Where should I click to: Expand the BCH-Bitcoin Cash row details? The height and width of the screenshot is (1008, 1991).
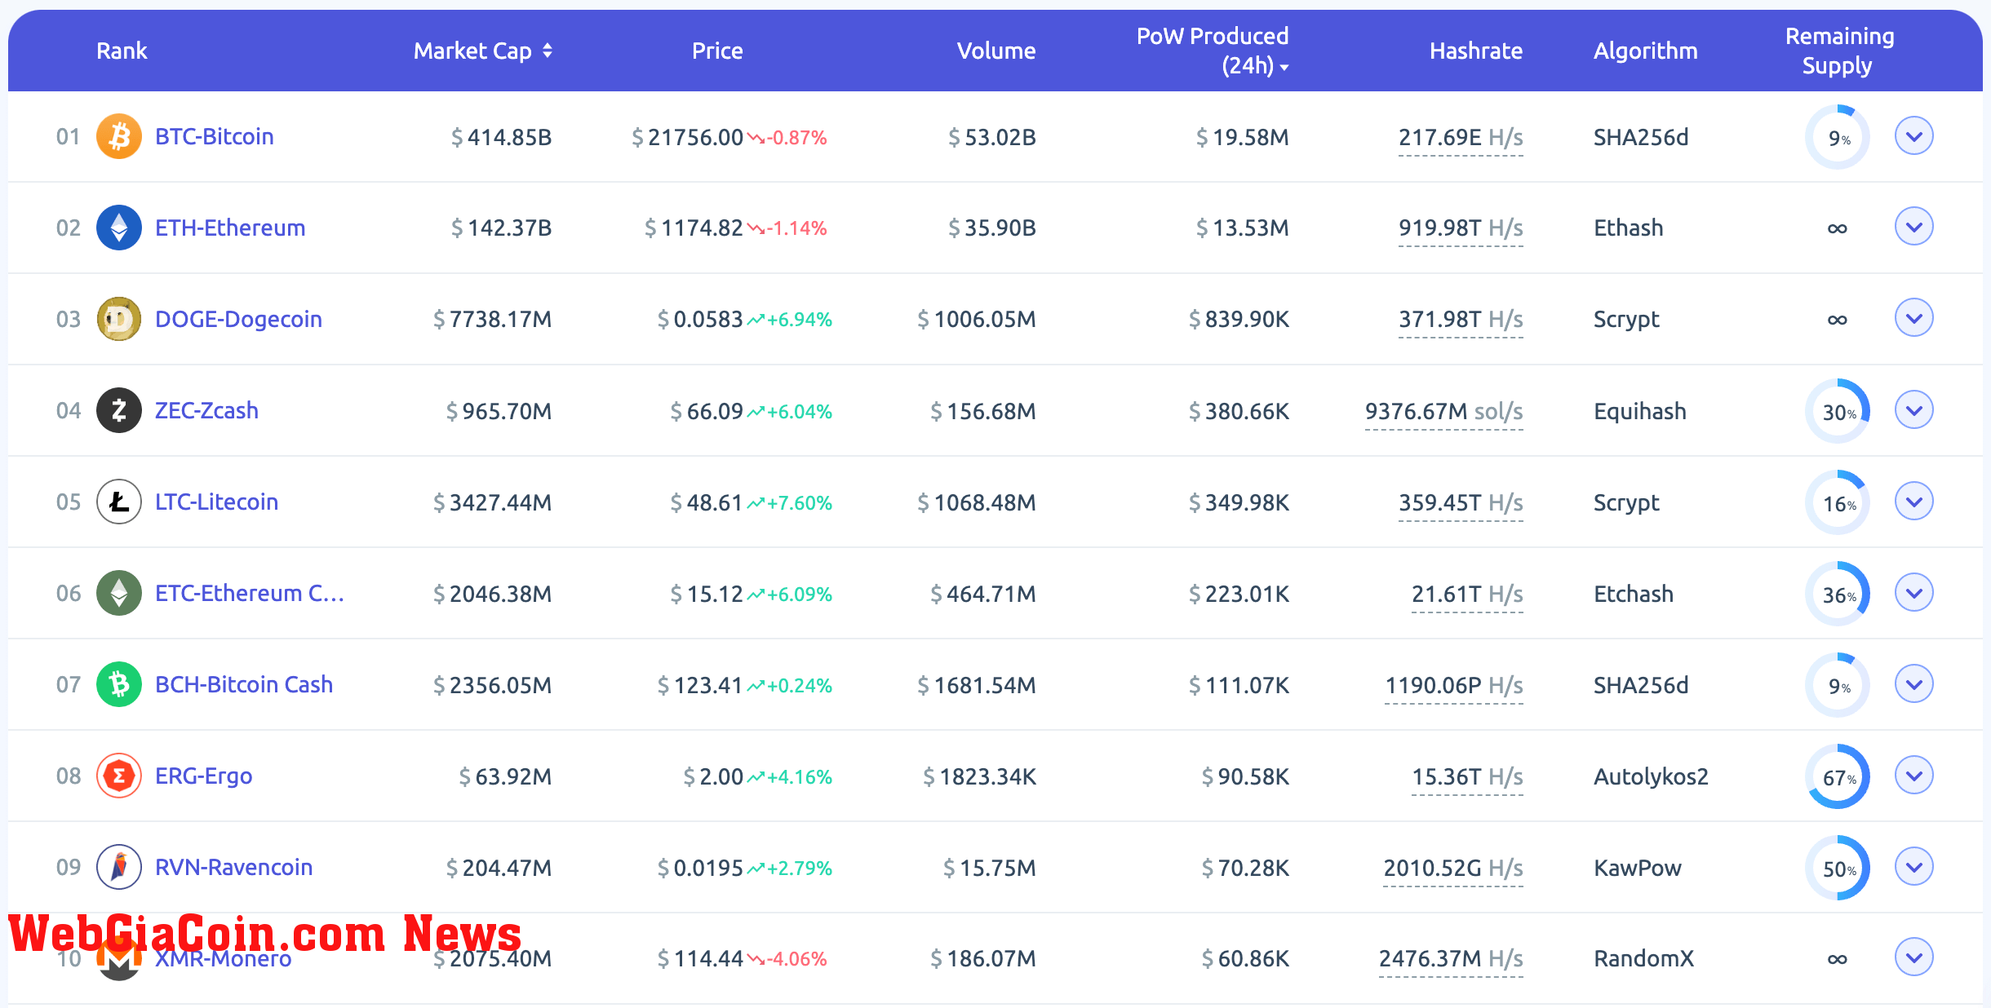pos(1914,683)
